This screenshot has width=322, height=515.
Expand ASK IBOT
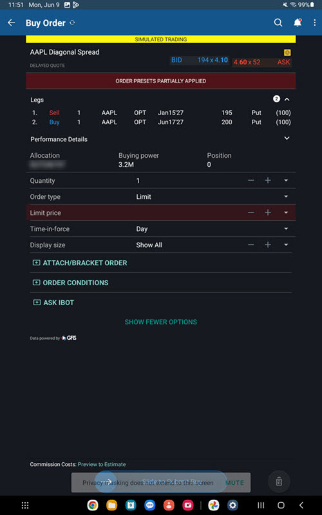coord(53,303)
